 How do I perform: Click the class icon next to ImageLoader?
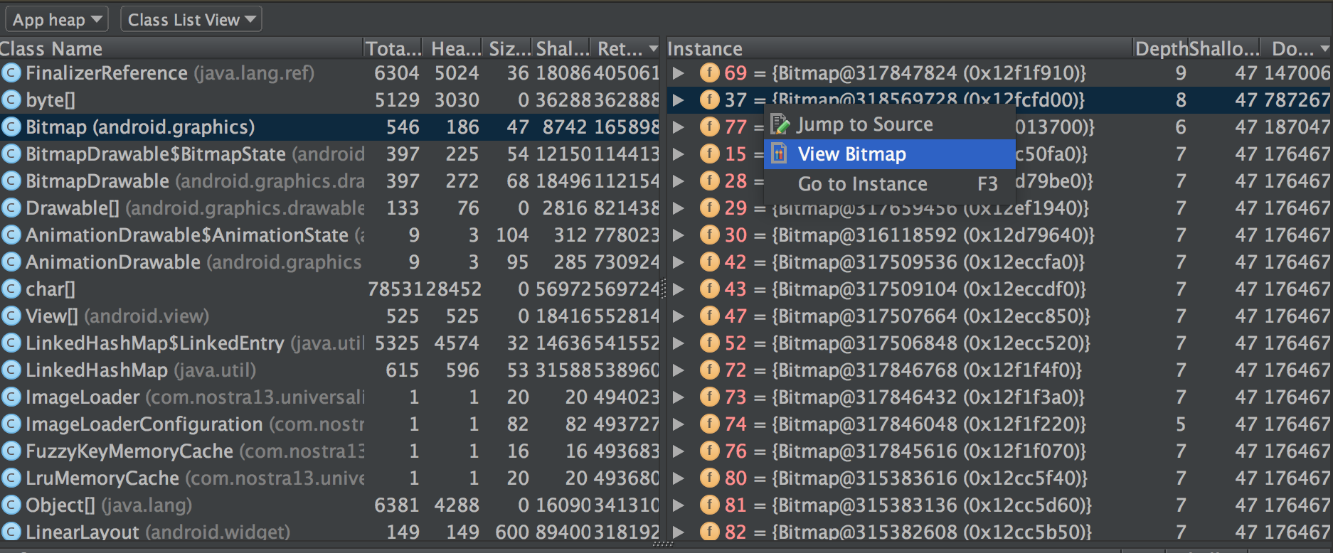tap(11, 397)
